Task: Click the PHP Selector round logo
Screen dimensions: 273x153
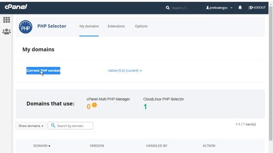Action: point(26,27)
